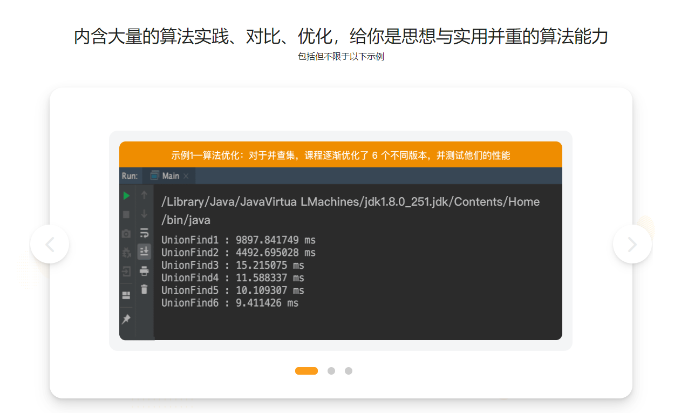The height and width of the screenshot is (413, 681).
Task: Click the camera dump threads icon
Action: point(126,233)
